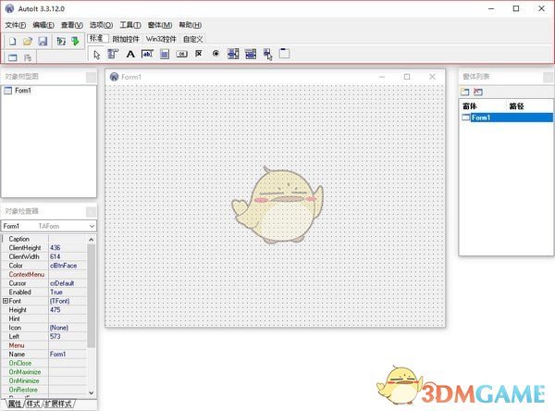
Task: Switch to the 扩展样式 tab in inspector
Action: [x=58, y=404]
